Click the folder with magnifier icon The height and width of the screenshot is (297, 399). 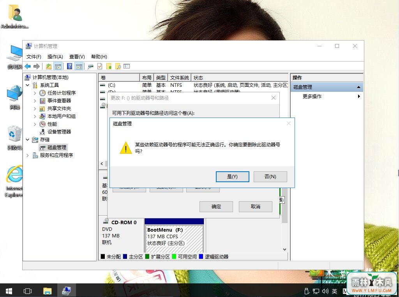(x=118, y=66)
